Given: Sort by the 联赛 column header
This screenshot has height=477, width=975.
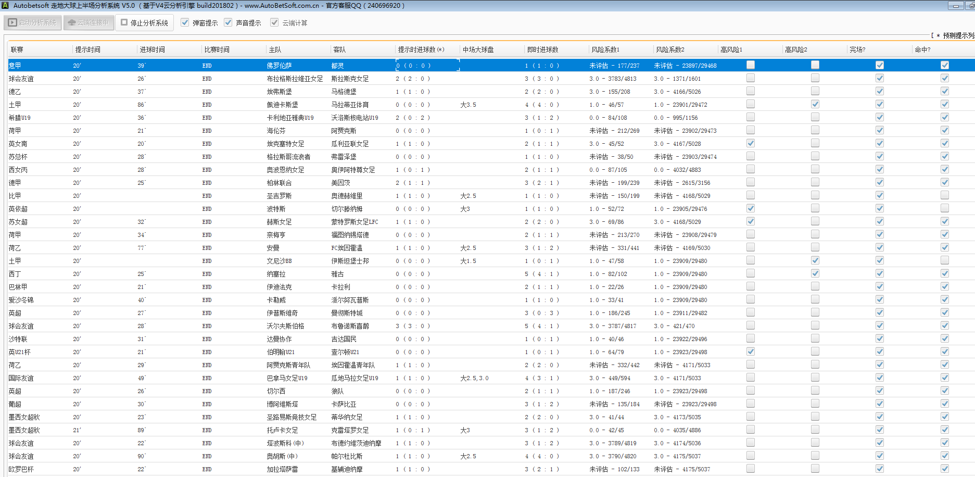Looking at the screenshot, I should pos(17,50).
